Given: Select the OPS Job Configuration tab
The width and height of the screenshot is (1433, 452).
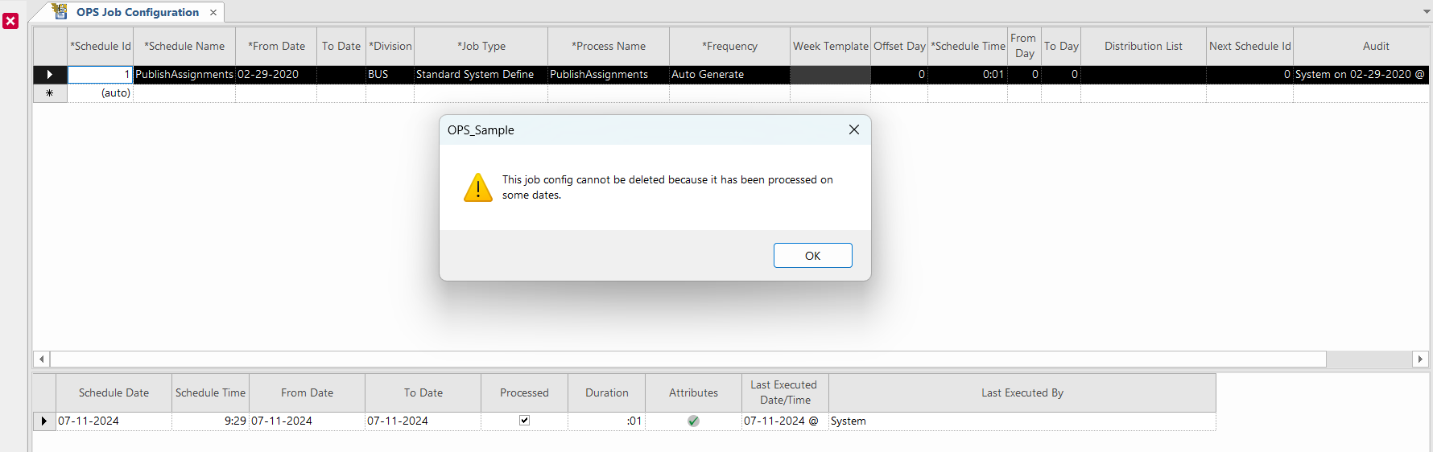Looking at the screenshot, I should click(138, 12).
